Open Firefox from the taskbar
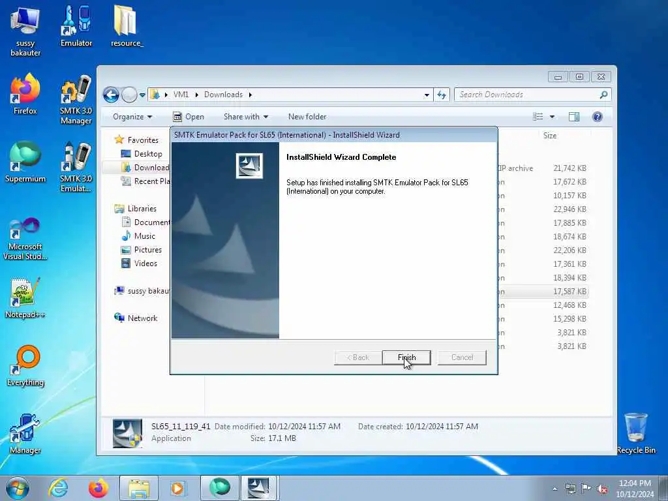The height and width of the screenshot is (501, 668). pos(99,488)
